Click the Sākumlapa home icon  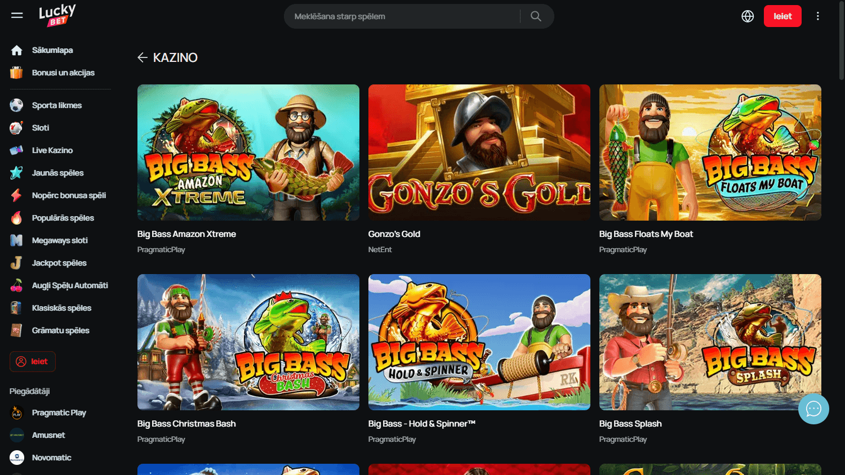coord(16,50)
